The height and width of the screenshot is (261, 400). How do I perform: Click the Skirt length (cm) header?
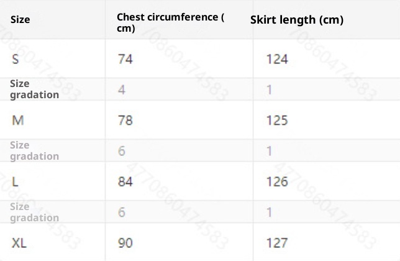pos(297,20)
